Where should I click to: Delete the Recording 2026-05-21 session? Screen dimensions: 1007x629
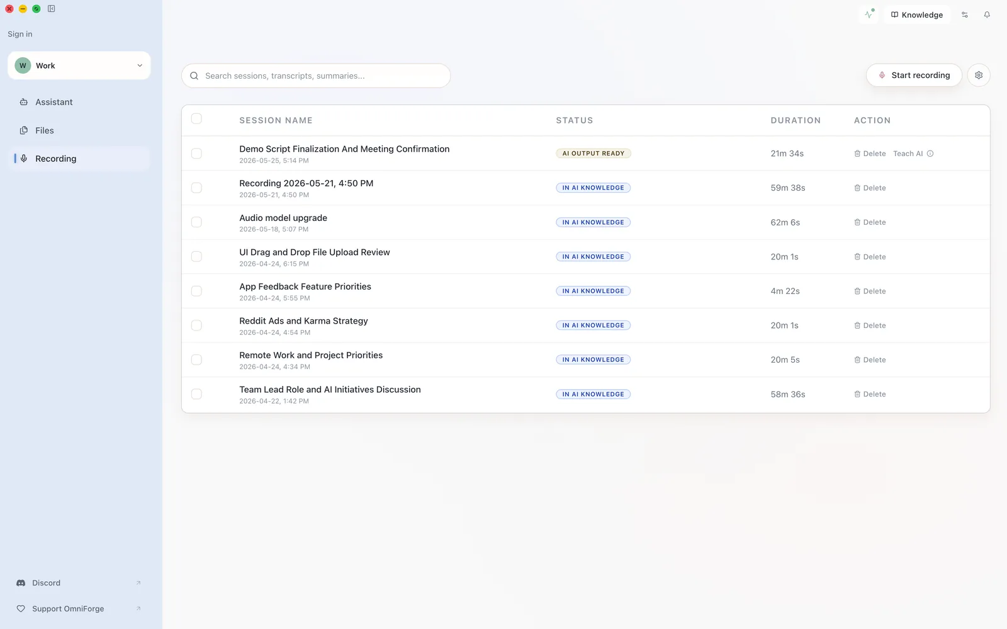pos(870,188)
